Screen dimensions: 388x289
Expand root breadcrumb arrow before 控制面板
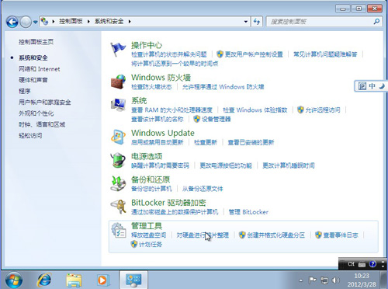click(x=53, y=22)
